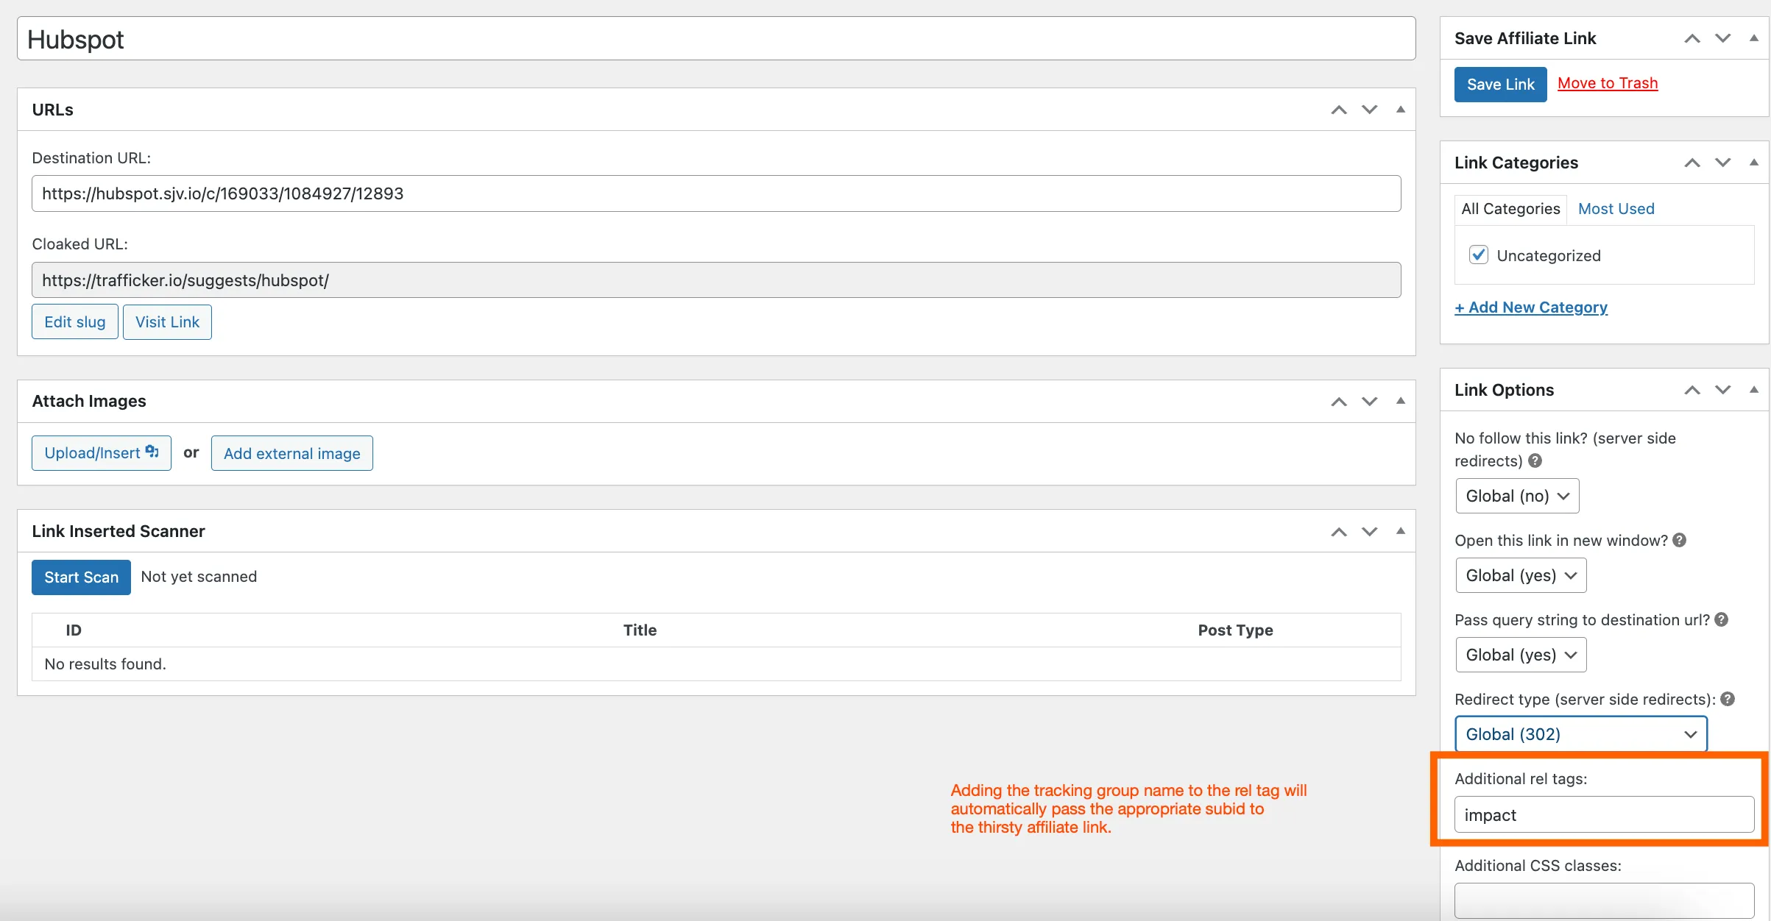Open help for Redirect type option
1771x921 pixels.
point(1728,699)
